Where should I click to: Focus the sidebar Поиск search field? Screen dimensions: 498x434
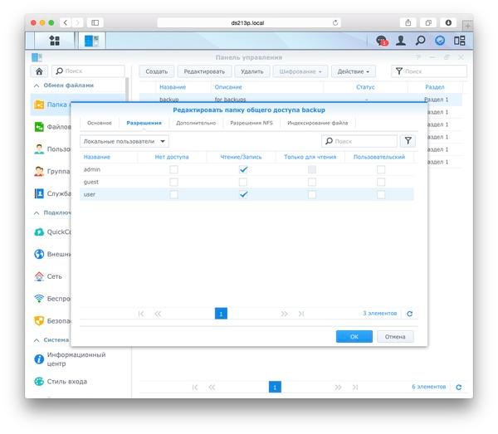pos(88,71)
